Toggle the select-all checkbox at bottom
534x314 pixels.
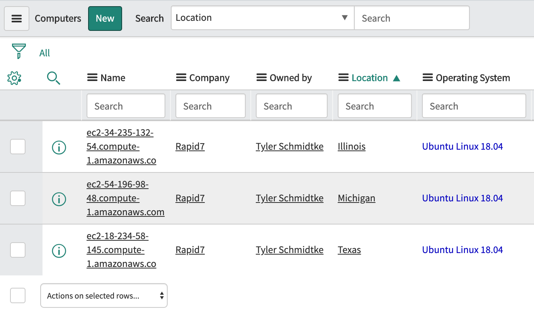(18, 295)
